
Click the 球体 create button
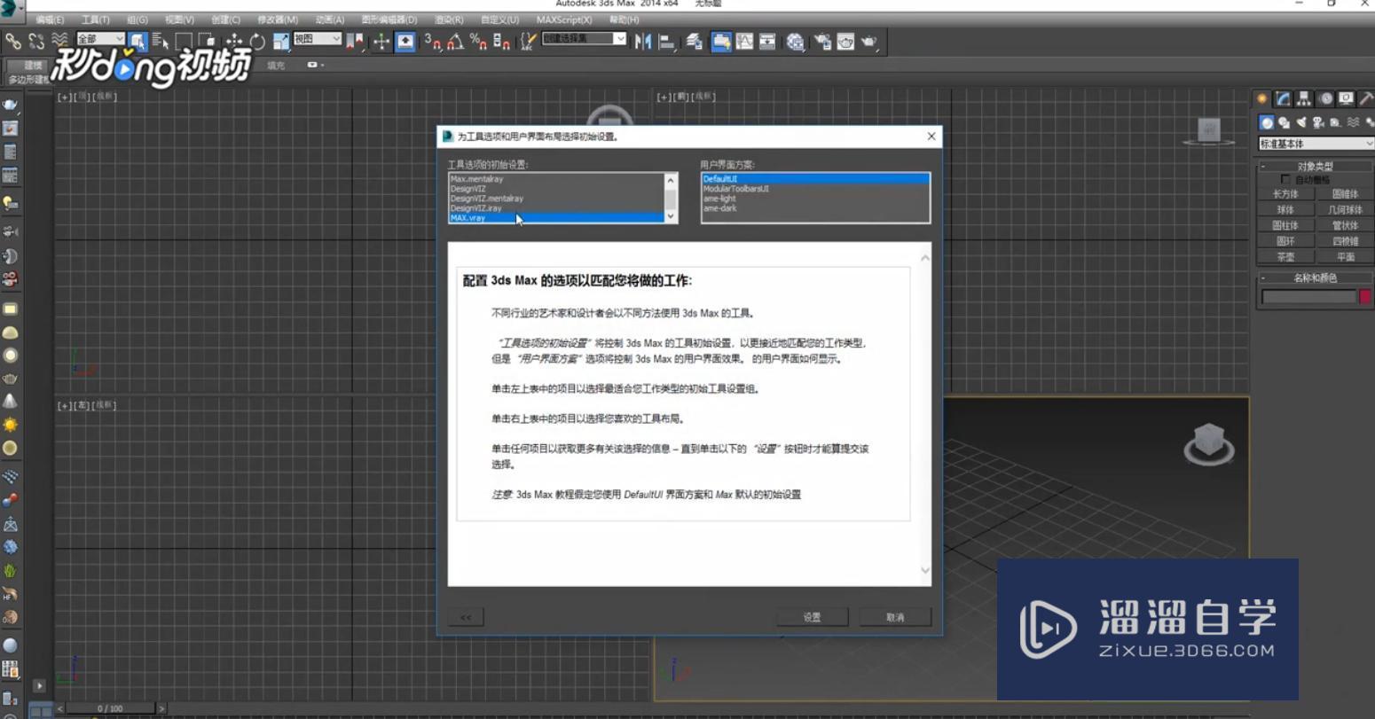[x=1285, y=210]
